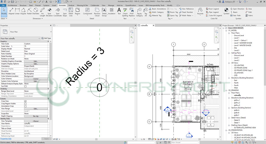Activate the Radial dimension tool
Image resolution: width=266 pixels, height=144 pixels.
coord(29,11)
